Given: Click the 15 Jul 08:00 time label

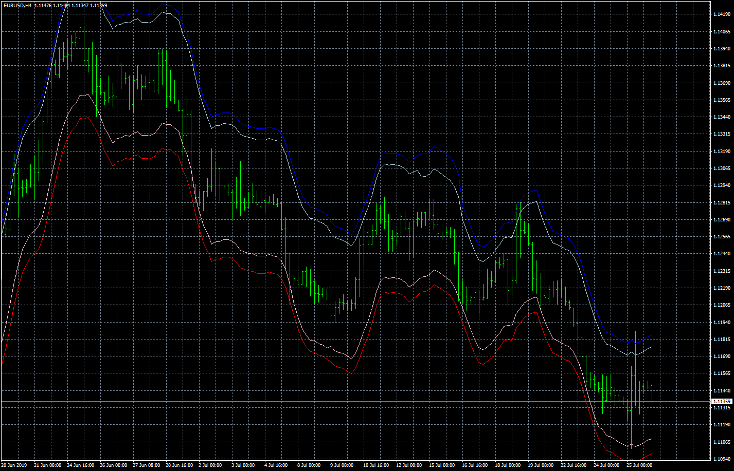Looking at the screenshot, I should click(x=442, y=465).
